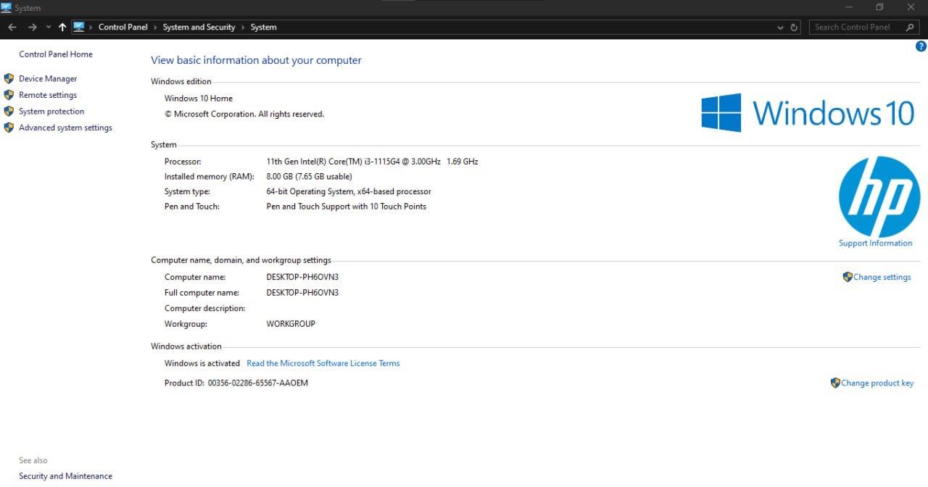Select Control Panel breadcrumb item
928x487 pixels.
tap(123, 28)
